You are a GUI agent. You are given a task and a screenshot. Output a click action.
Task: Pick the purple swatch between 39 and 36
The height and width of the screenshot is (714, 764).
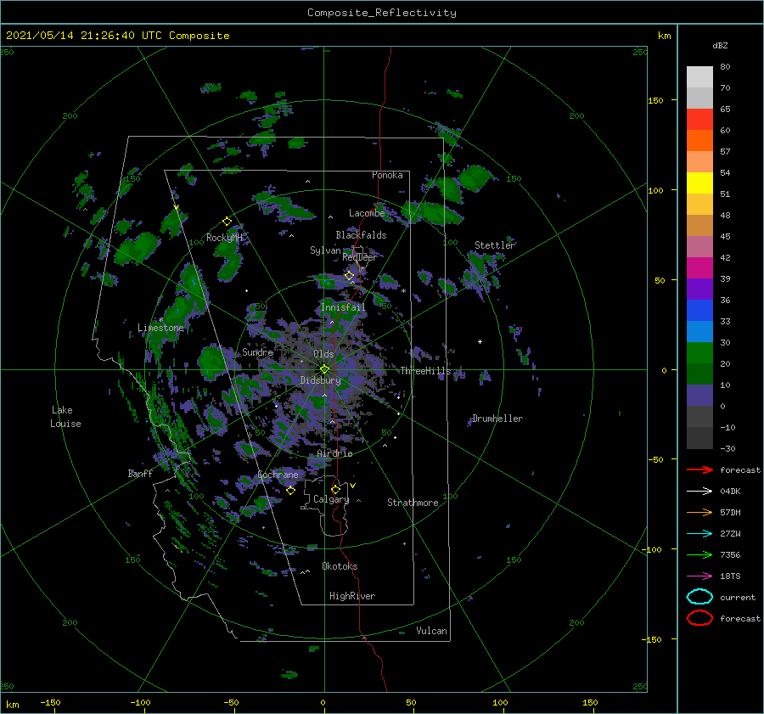click(x=699, y=290)
